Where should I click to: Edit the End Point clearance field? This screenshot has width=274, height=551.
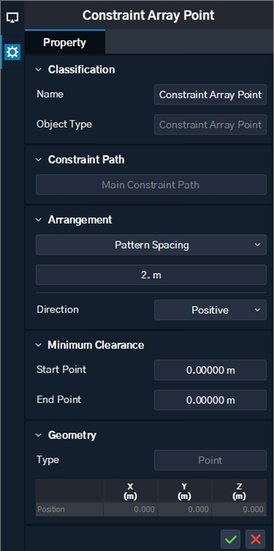pyautogui.click(x=210, y=400)
